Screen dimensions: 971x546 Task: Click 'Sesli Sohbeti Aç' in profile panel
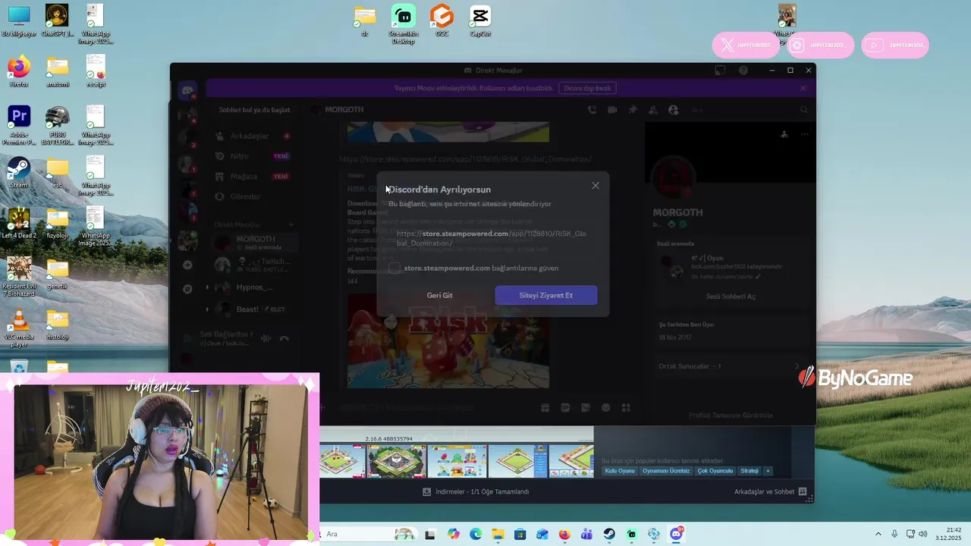(731, 297)
